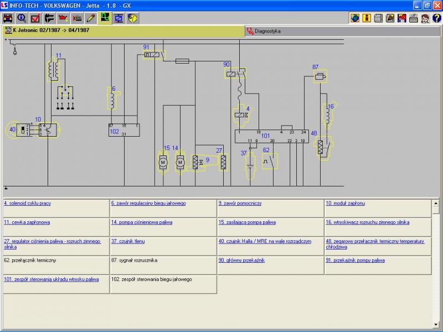Image resolution: width=443 pixels, height=332 pixels.
Task: Open link 37. czujnik tlenu
Action: pyautogui.click(x=128, y=241)
